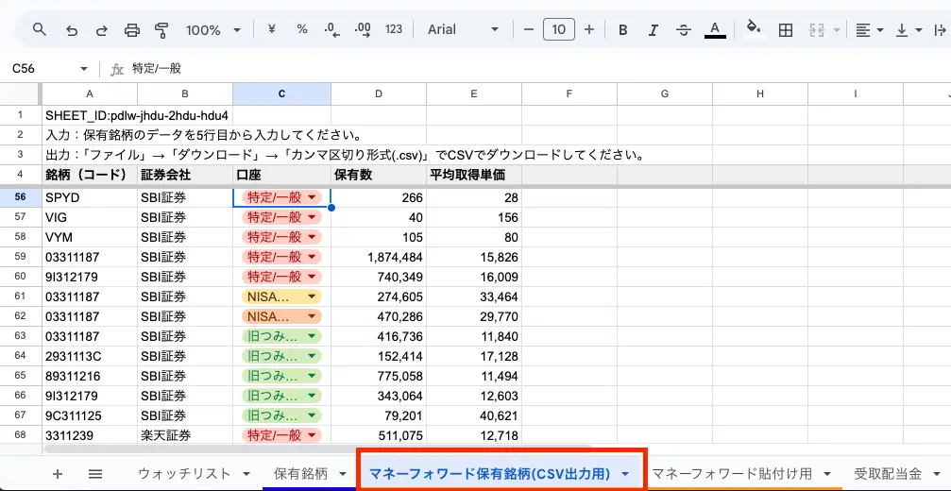Click the 保有数 header cell
This screenshot has width=951, height=491.
click(379, 175)
